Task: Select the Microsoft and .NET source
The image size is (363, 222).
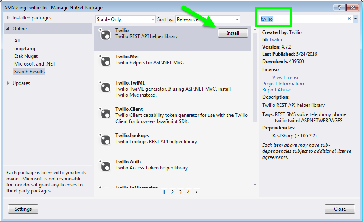Action: [35, 64]
